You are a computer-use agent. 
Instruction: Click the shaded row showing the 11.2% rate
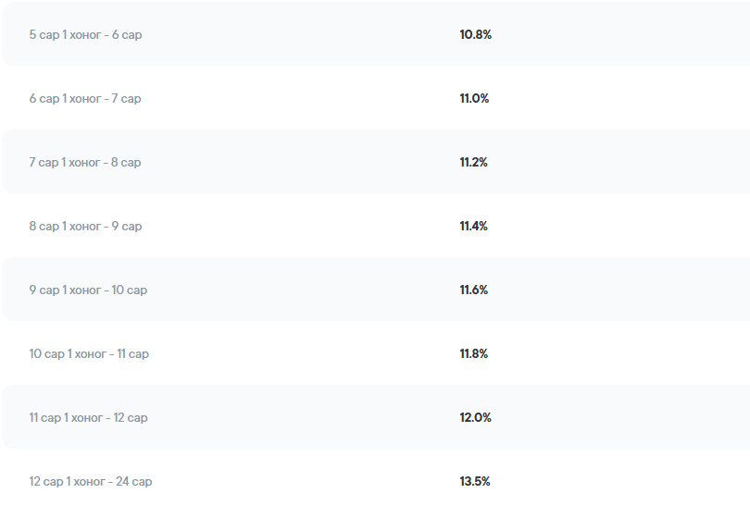pos(278,163)
